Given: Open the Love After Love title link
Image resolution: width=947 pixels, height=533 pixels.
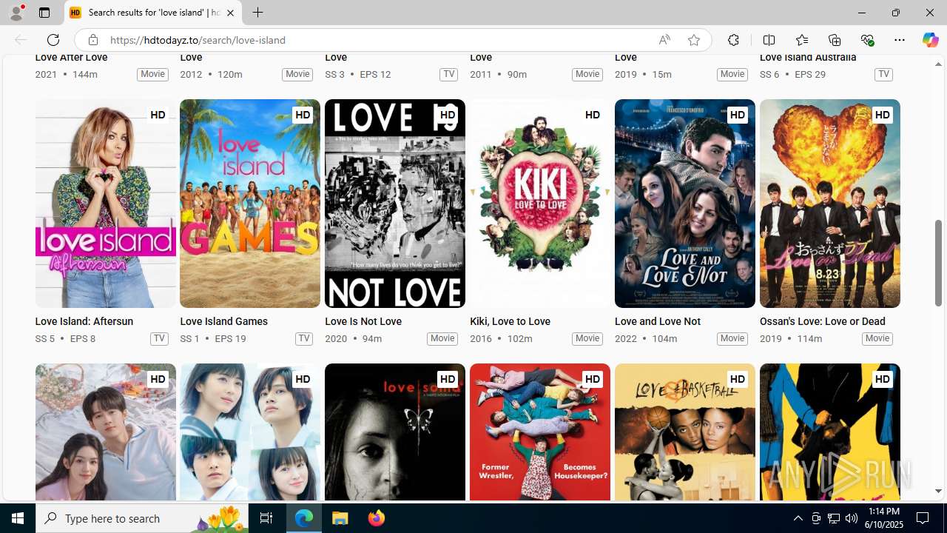Looking at the screenshot, I should click(x=71, y=58).
